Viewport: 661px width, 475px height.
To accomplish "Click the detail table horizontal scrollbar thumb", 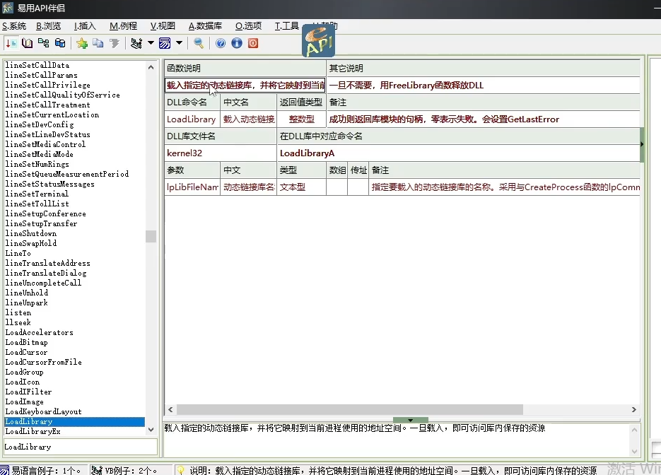I will [x=350, y=410].
